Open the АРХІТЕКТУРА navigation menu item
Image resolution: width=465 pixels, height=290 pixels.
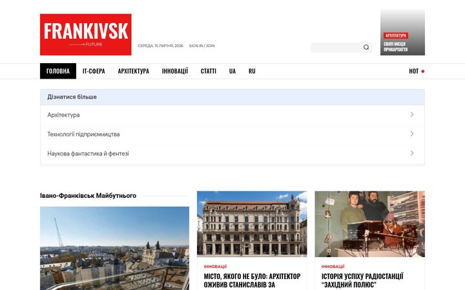pyautogui.click(x=134, y=71)
